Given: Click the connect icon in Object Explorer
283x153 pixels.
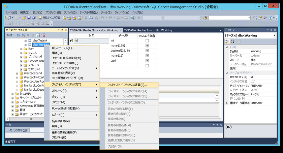Looking at the screenshot, I should click(x=18, y=35).
